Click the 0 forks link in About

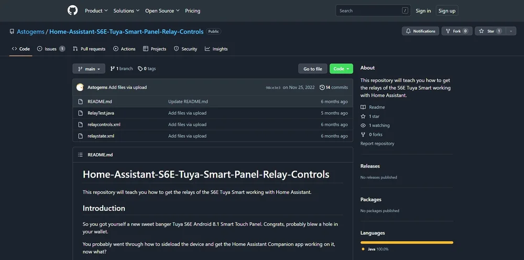pos(372,134)
